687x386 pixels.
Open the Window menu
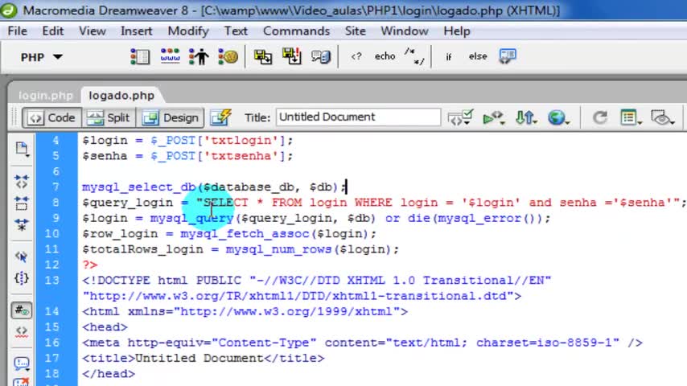tap(404, 31)
